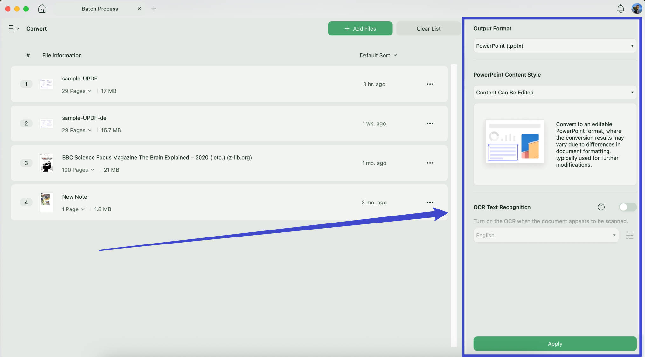Close the Batch Process tab
The height and width of the screenshot is (357, 645).
click(x=139, y=9)
